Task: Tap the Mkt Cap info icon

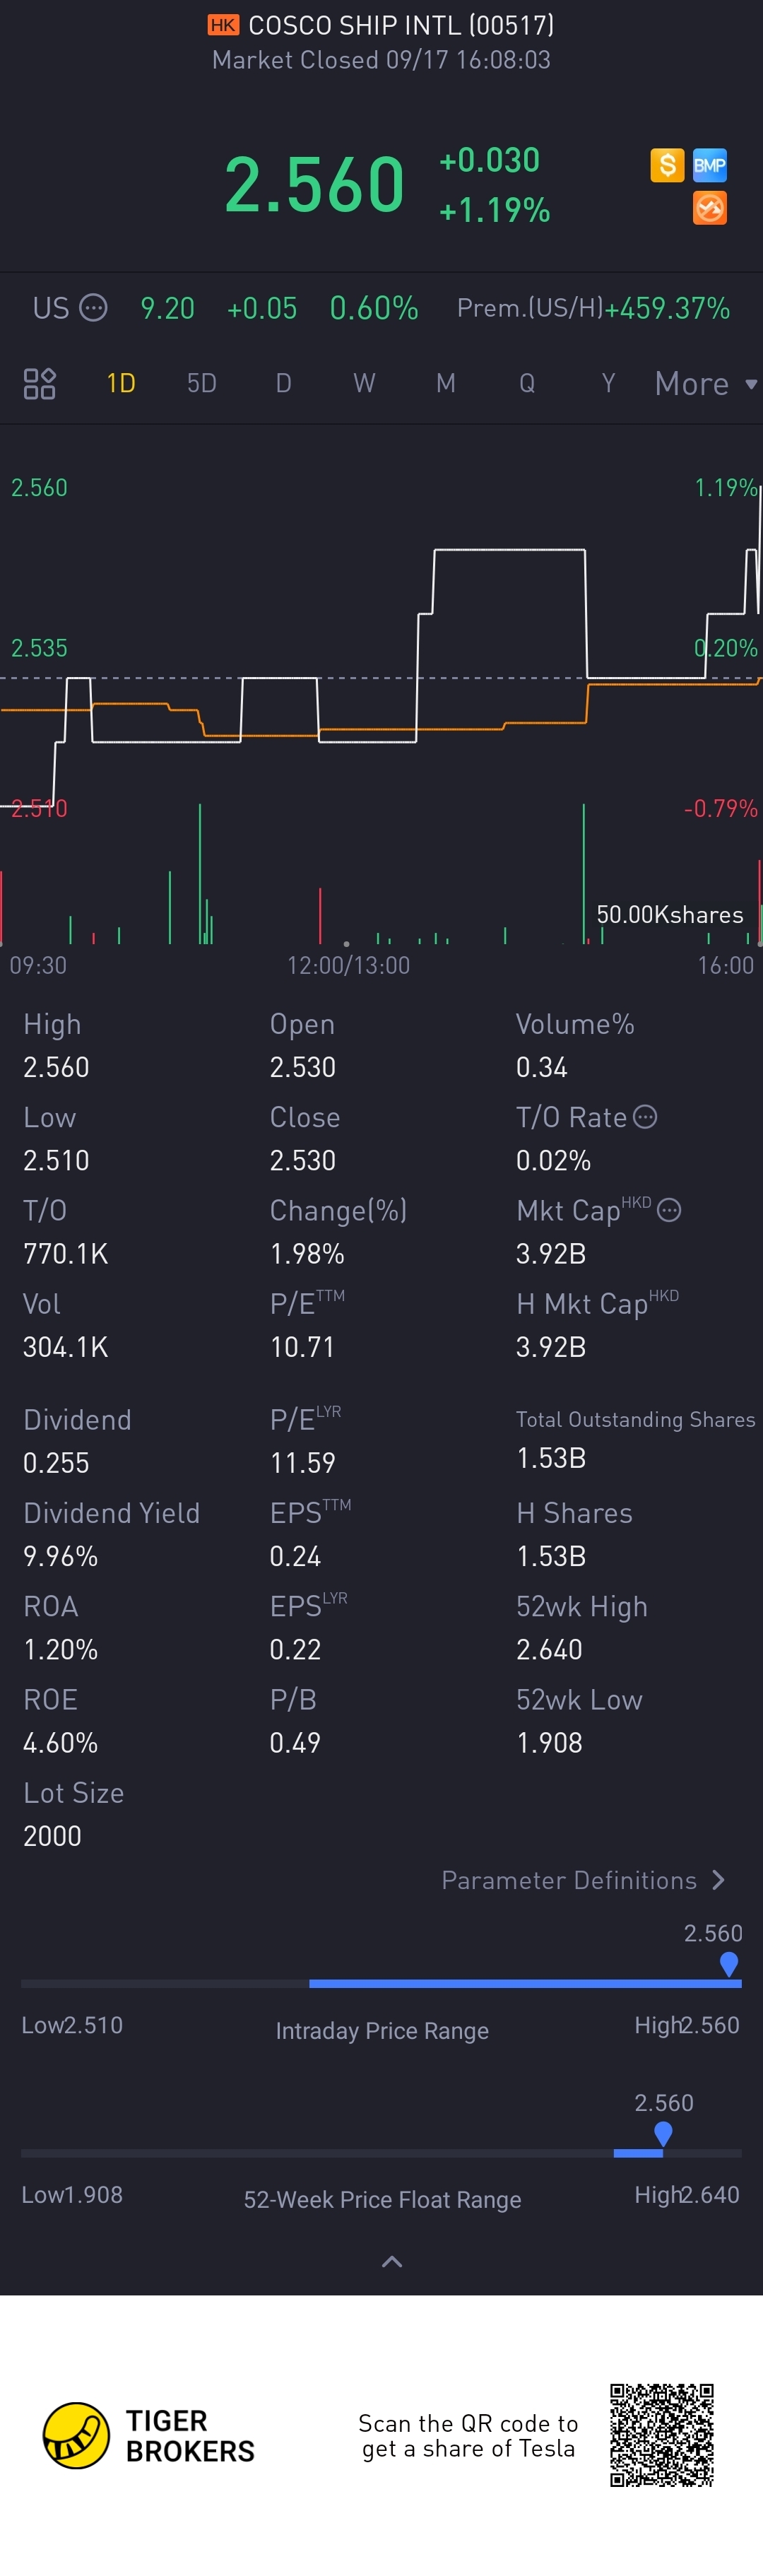Action: point(670,1210)
